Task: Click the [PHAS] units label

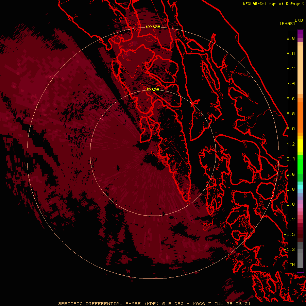Action: 287,24
